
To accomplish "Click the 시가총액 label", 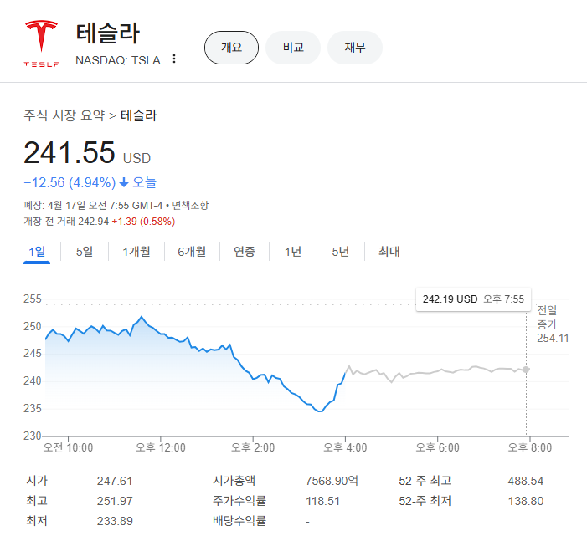I will pyautogui.click(x=234, y=481).
